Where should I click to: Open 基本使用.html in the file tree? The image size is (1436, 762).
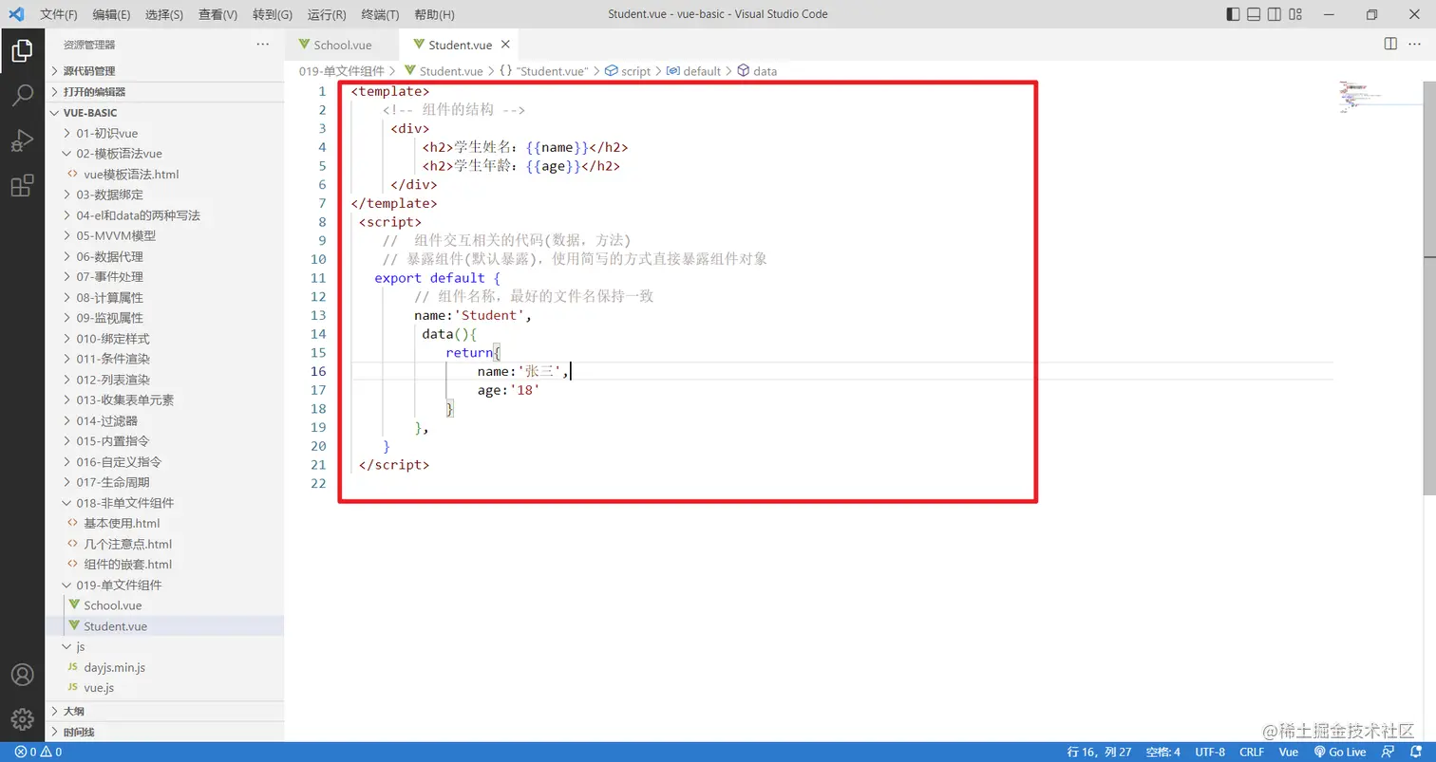(164, 524)
